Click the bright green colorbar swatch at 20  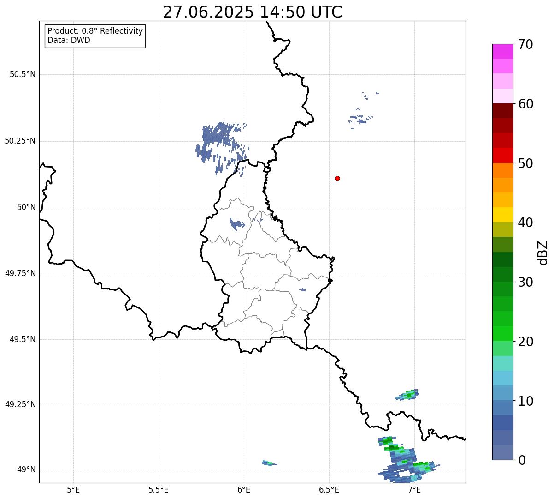[x=502, y=333]
